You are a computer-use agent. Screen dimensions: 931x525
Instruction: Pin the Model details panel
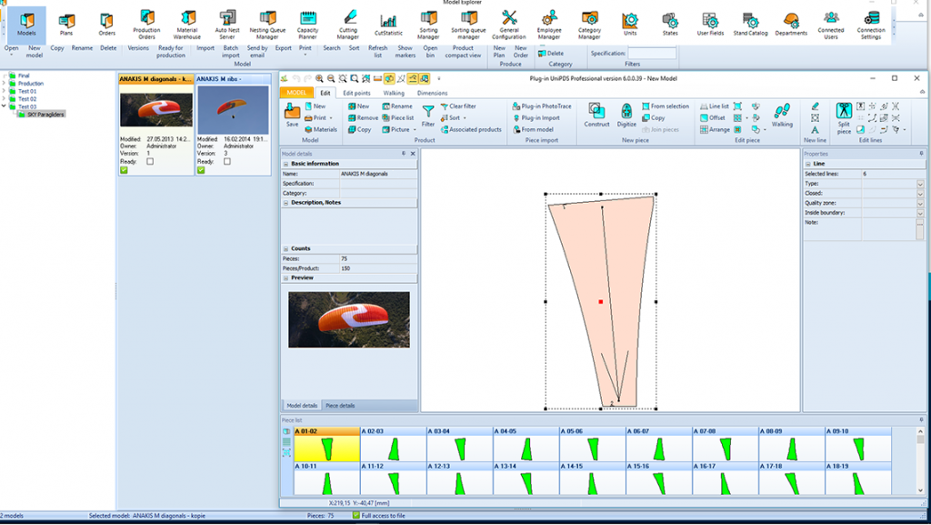(404, 153)
